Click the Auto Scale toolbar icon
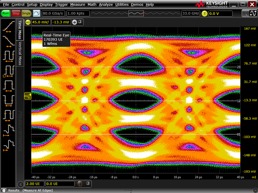 coord(36,14)
